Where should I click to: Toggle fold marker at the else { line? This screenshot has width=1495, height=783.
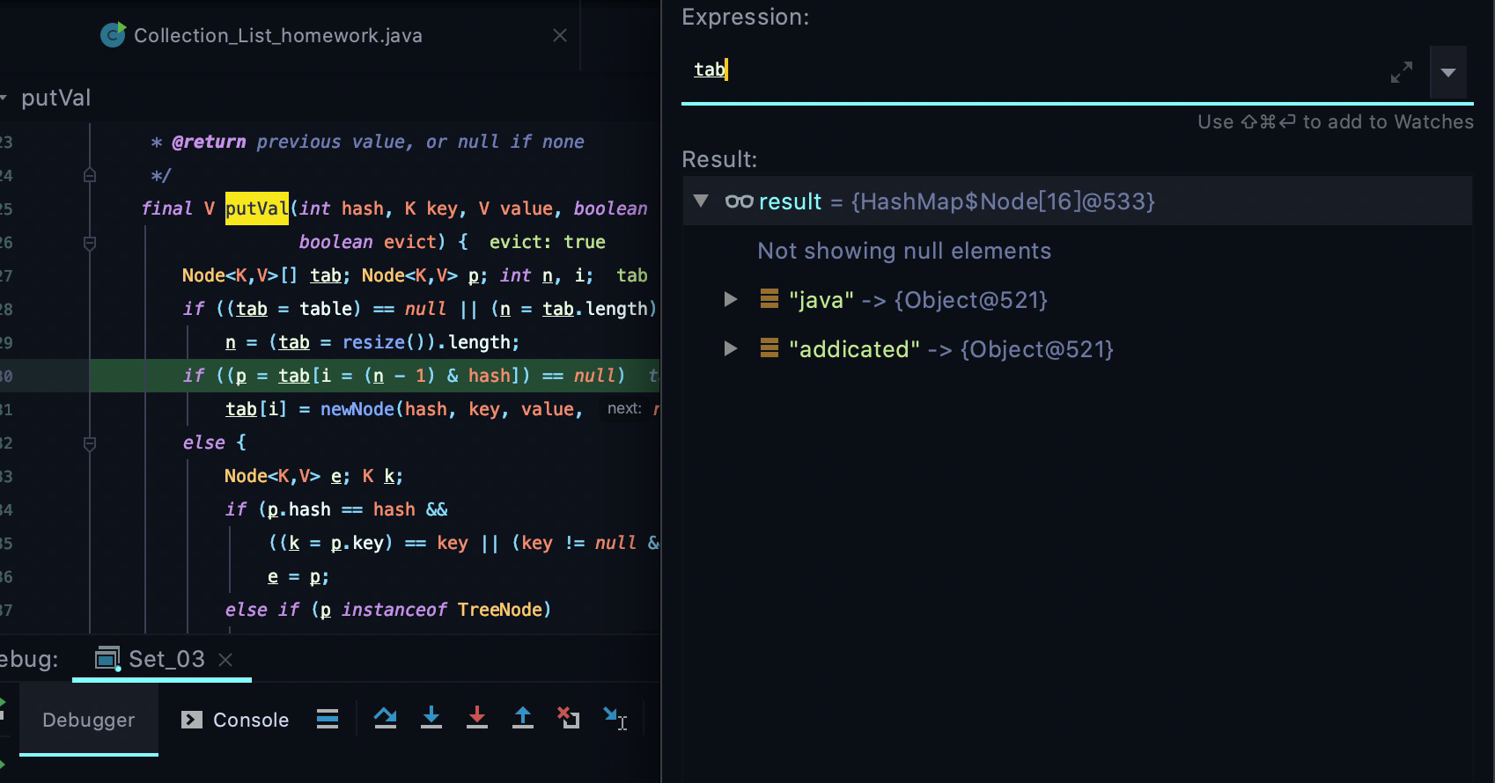point(90,443)
